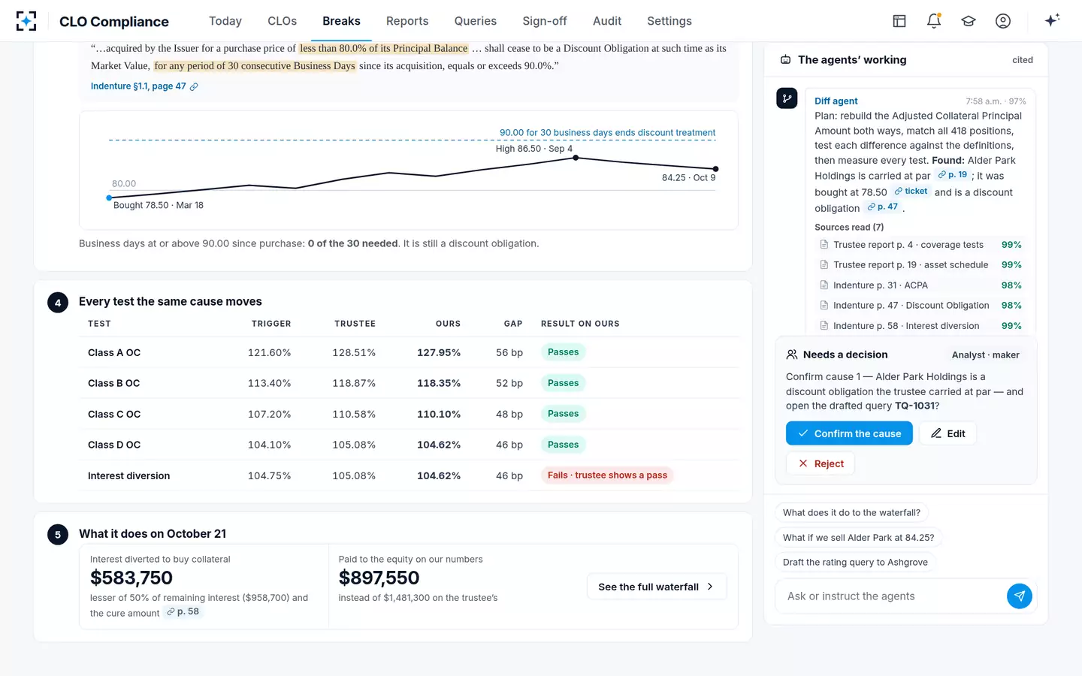
Task: Choose 'What does it do to the waterfall?' suggestion
Action: click(x=851, y=513)
